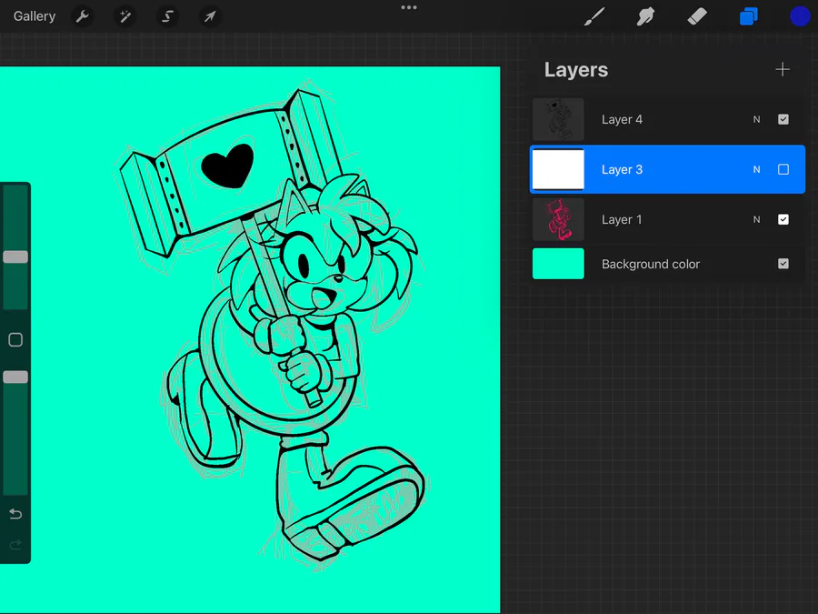Add a new layer with plus

click(x=783, y=69)
